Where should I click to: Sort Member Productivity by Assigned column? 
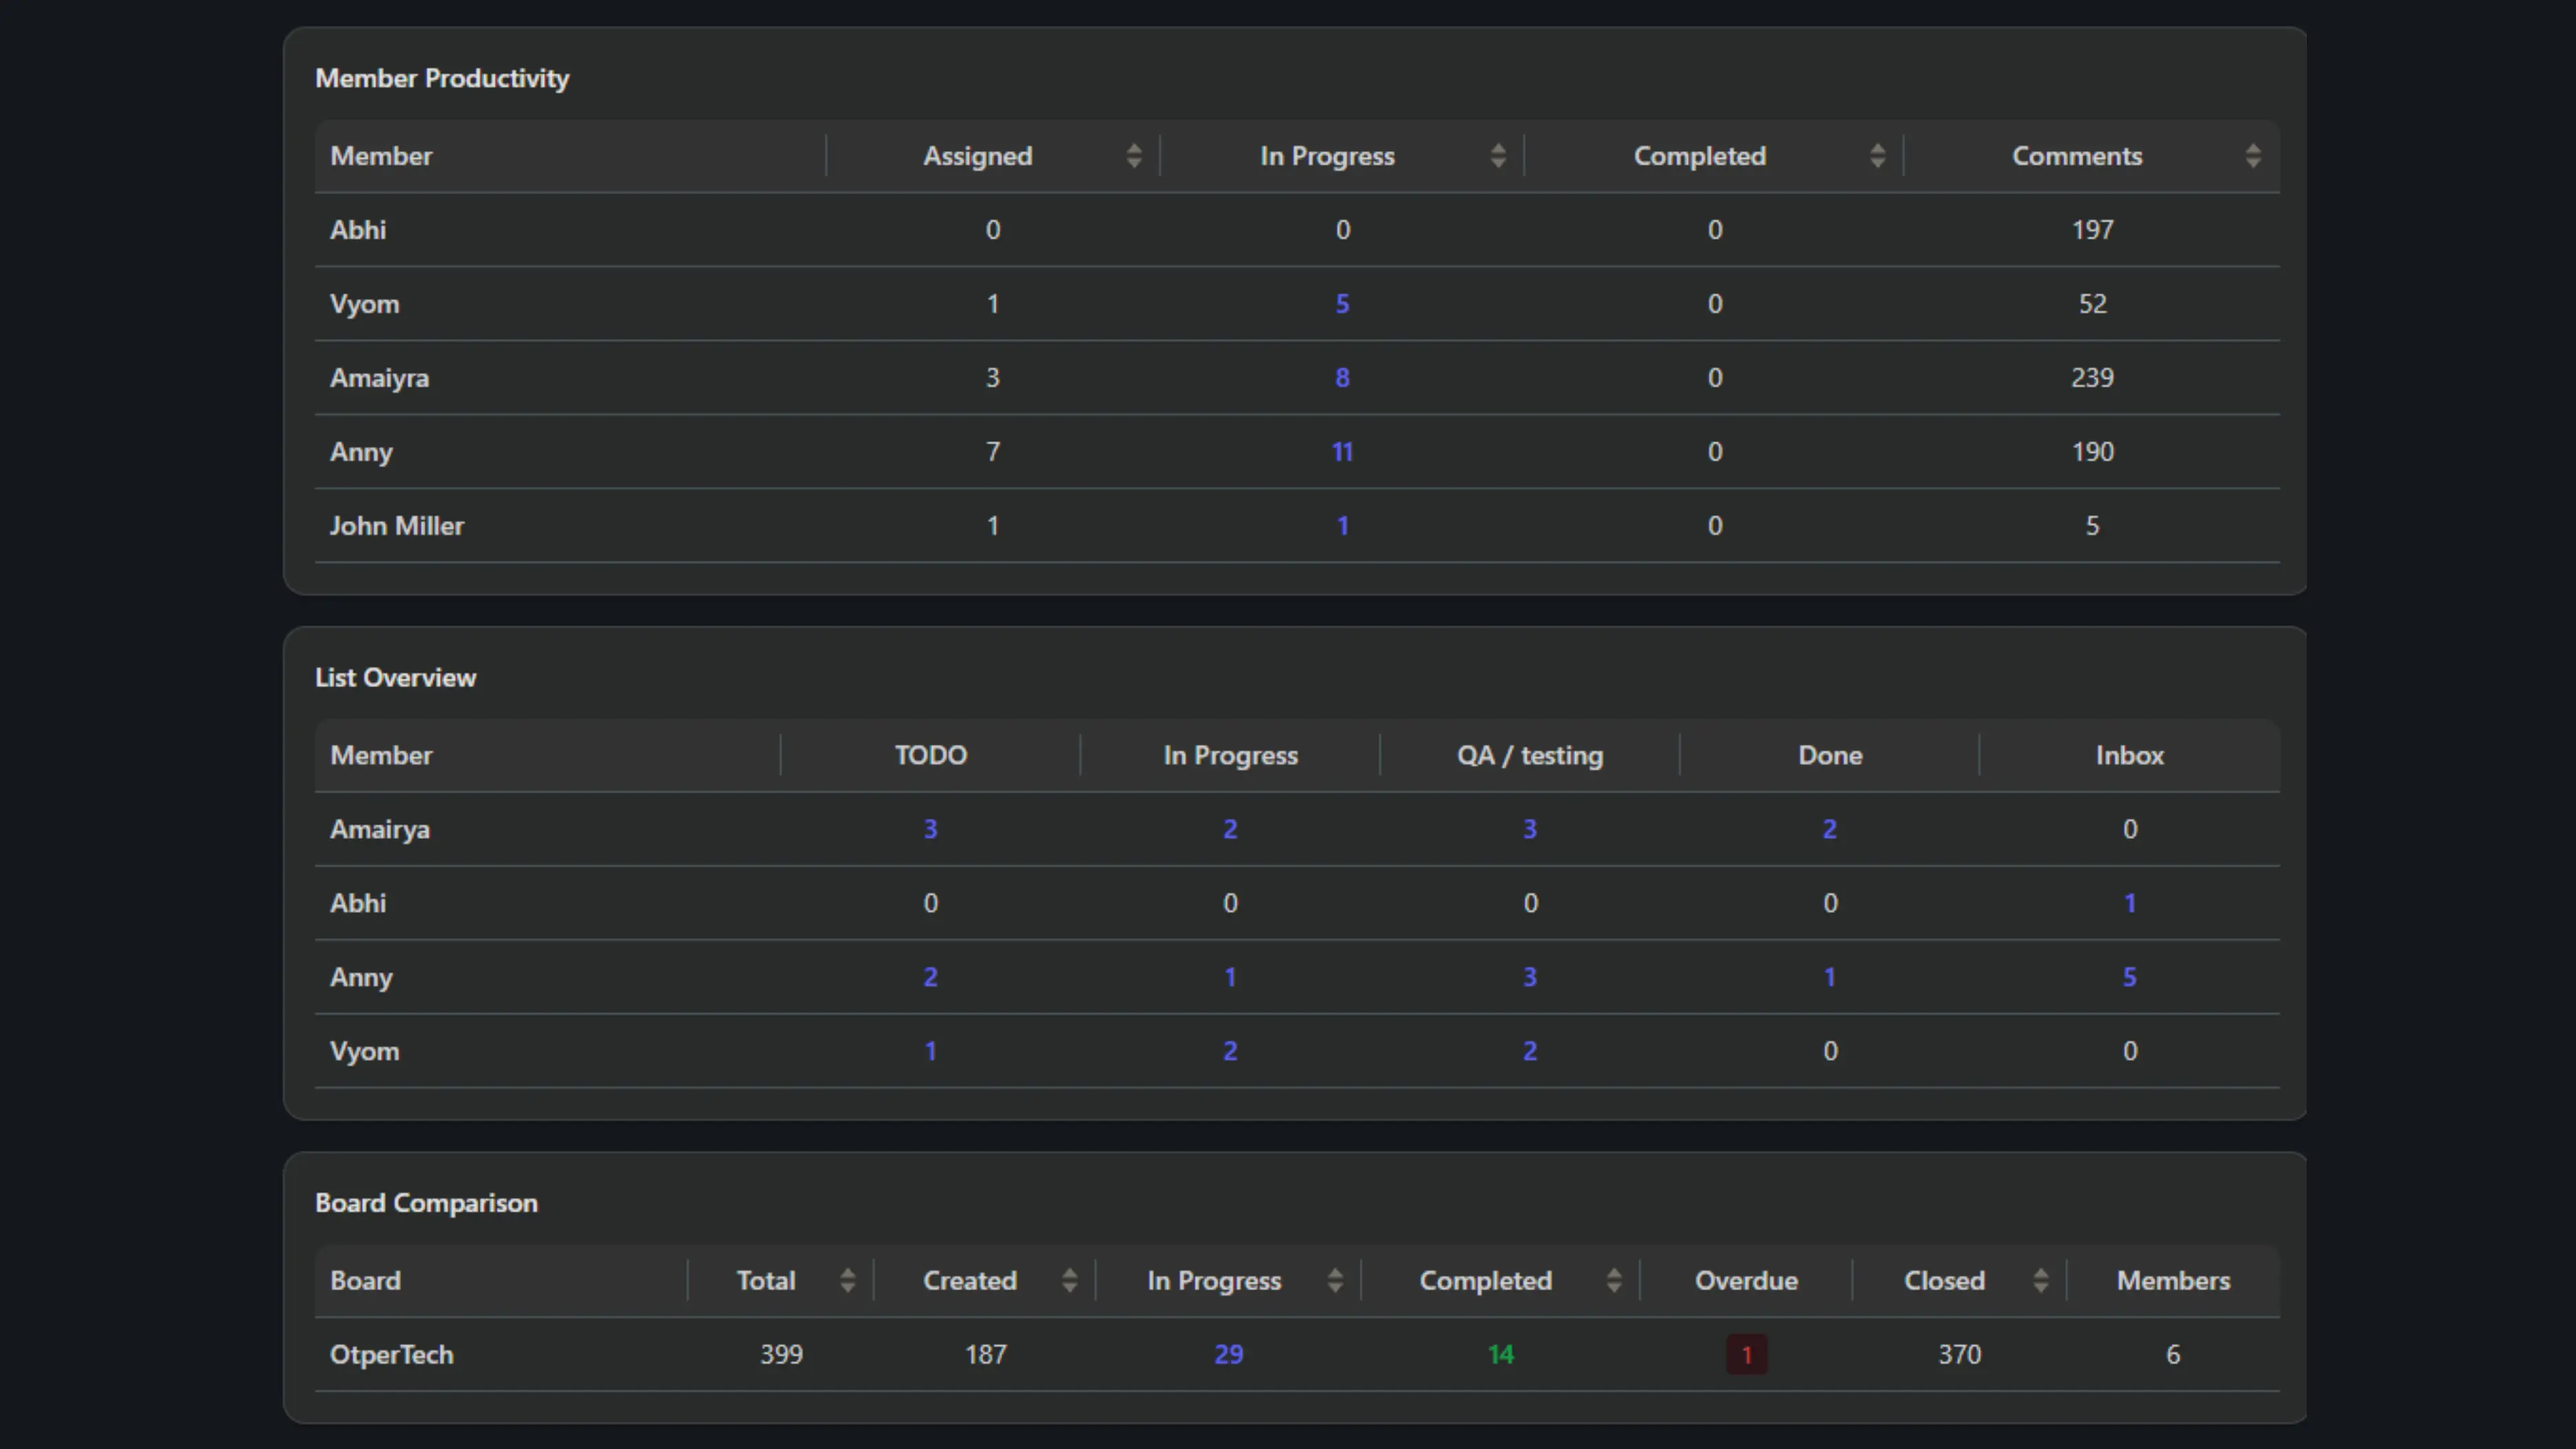[1133, 156]
